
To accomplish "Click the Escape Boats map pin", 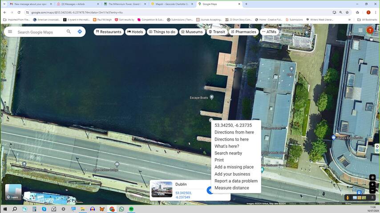I will pyautogui.click(x=212, y=97).
